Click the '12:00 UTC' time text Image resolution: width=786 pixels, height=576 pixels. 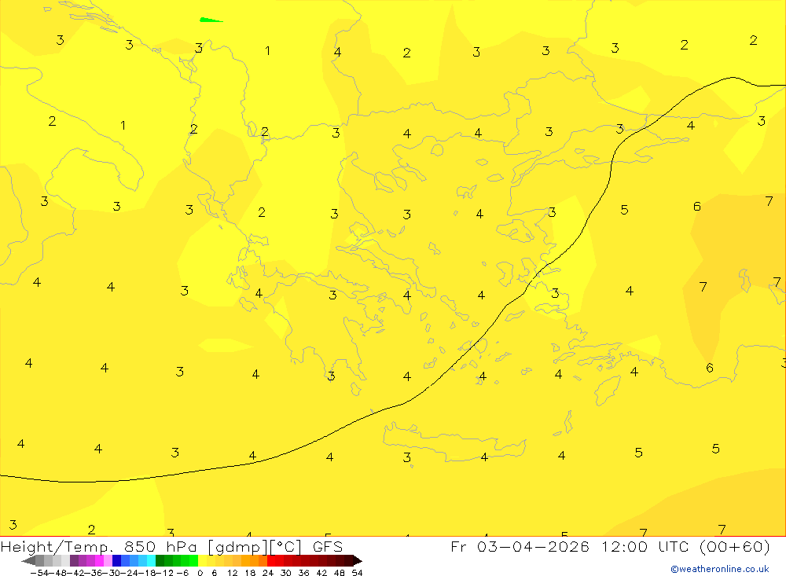[647, 546]
